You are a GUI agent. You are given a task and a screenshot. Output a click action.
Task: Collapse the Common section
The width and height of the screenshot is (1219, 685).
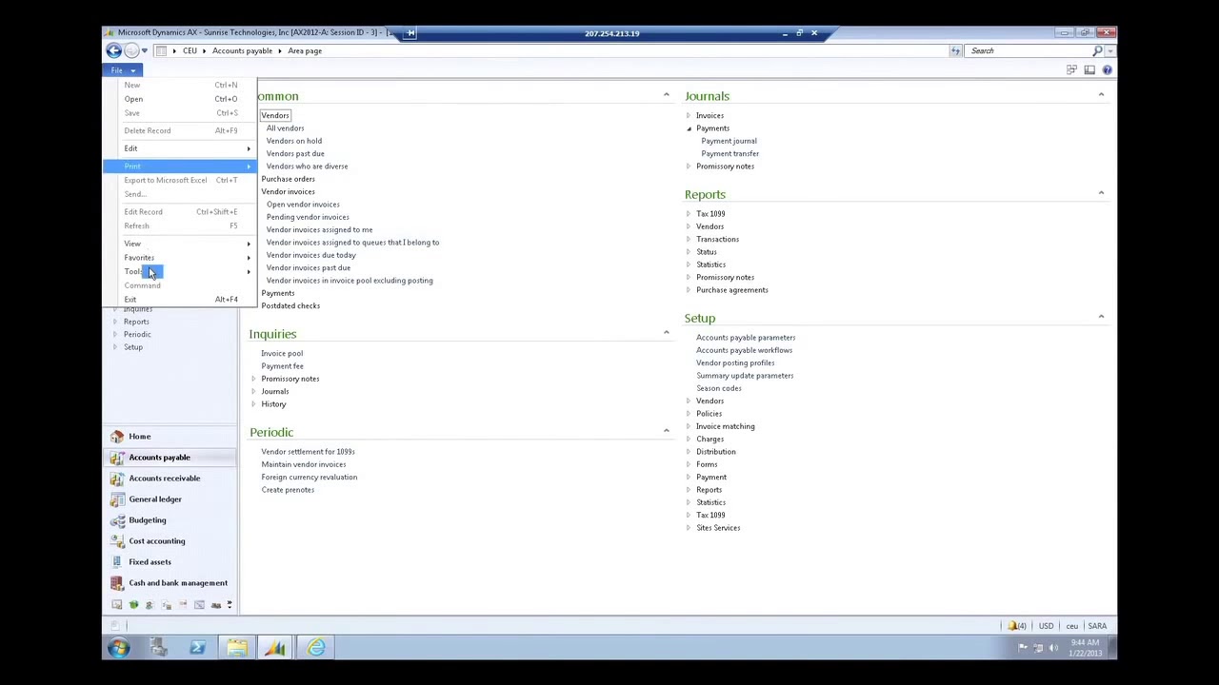(x=666, y=95)
